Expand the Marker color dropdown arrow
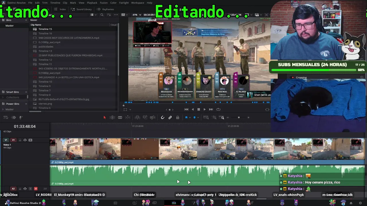The height and width of the screenshot is (206, 367). [198, 118]
